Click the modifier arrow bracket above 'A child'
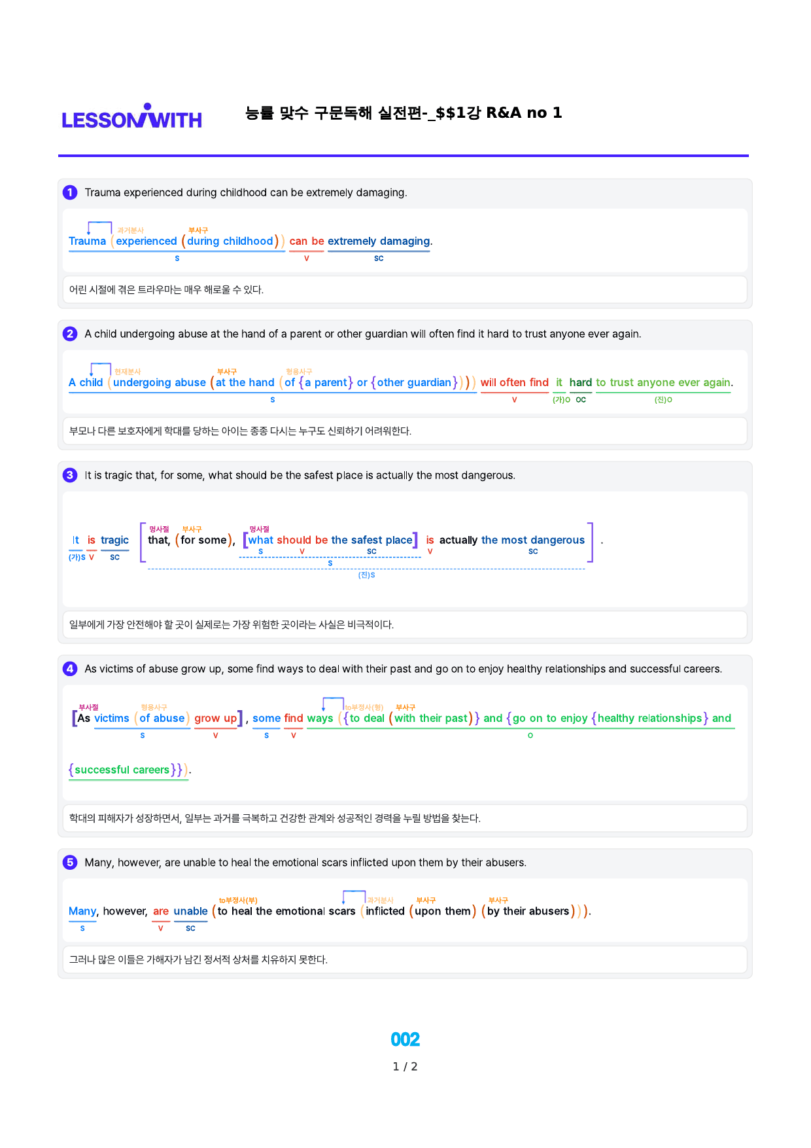The width and height of the screenshot is (811, 1148). point(100,369)
